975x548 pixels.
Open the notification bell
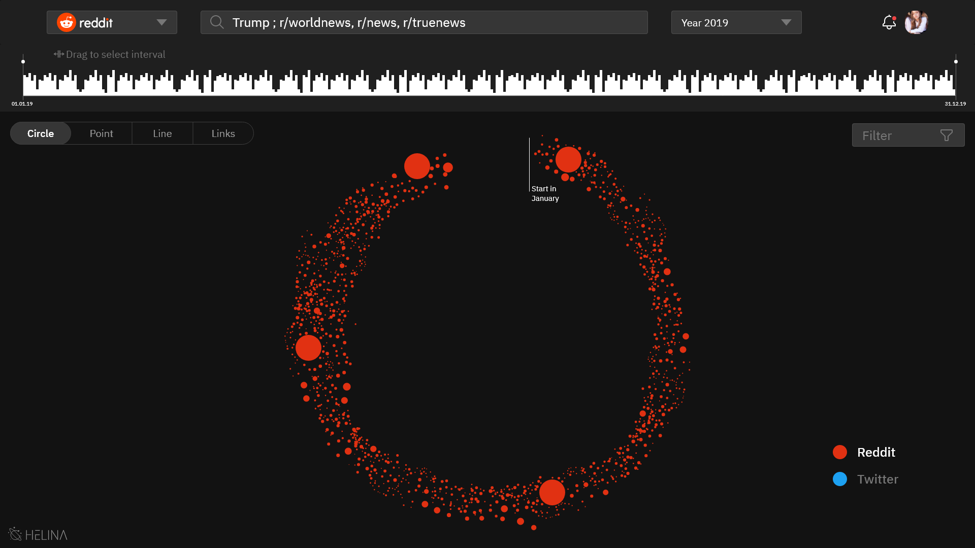click(888, 23)
